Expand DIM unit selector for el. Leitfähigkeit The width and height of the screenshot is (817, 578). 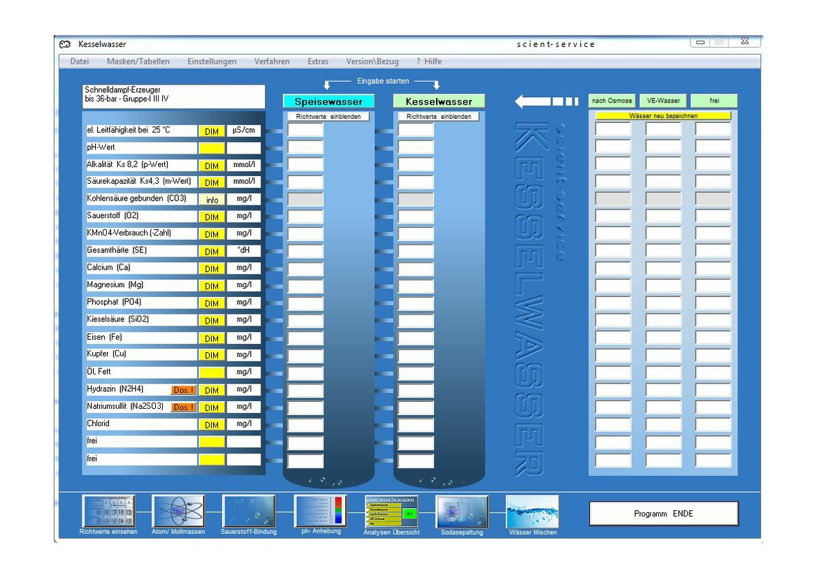(x=212, y=131)
